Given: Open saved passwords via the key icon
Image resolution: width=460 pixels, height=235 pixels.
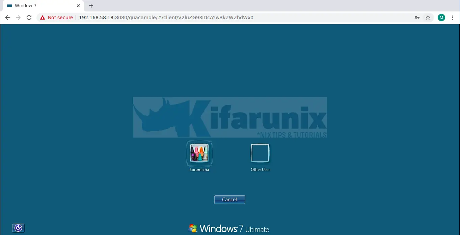Looking at the screenshot, I should (417, 17).
